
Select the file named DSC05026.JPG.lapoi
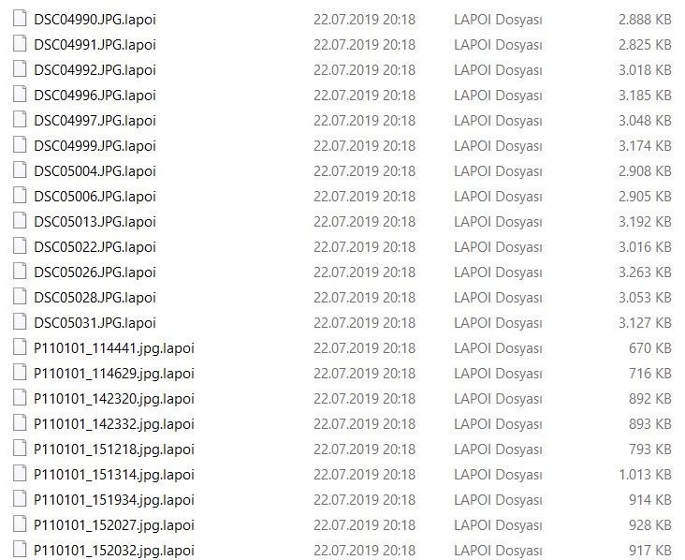pyautogui.click(x=95, y=273)
